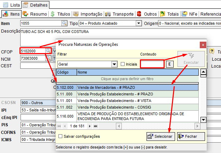The width and height of the screenshot is (221, 153).
Task: Click the NCM lookup magnifier icon
Action: (x=48, y=59)
